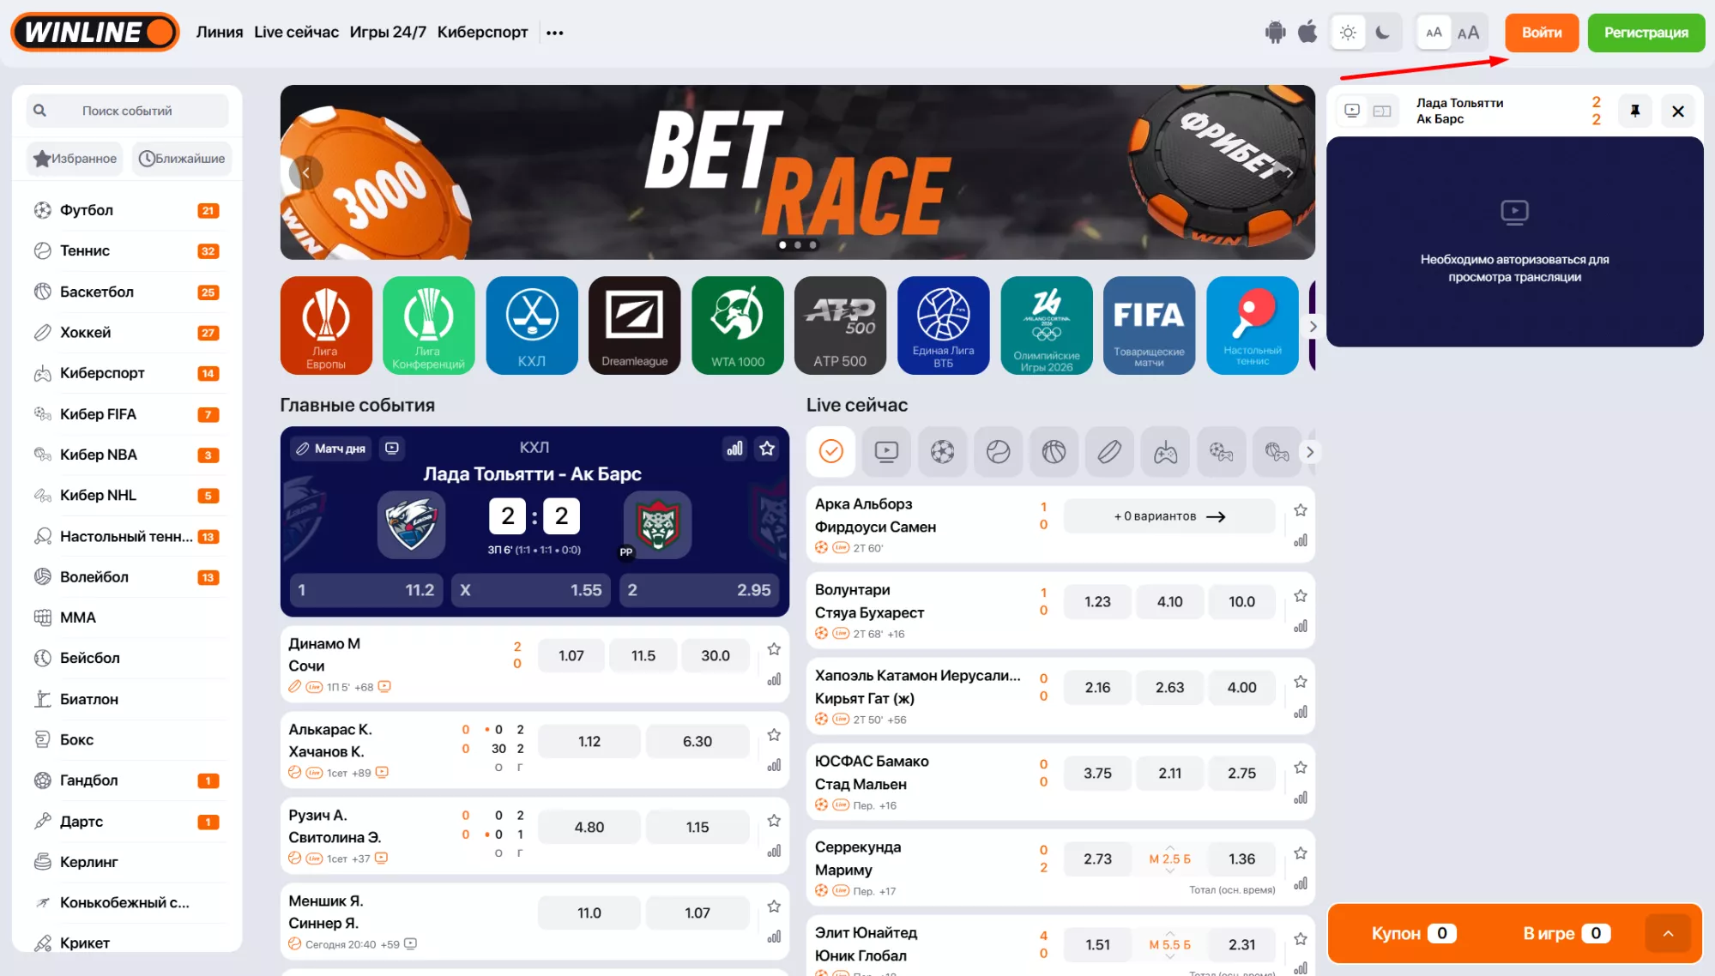This screenshot has height=976, width=1715.
Task: Open the WTA 1000 tournament tile
Action: tap(738, 325)
